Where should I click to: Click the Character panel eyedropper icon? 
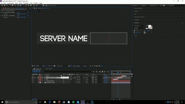point(147,26)
